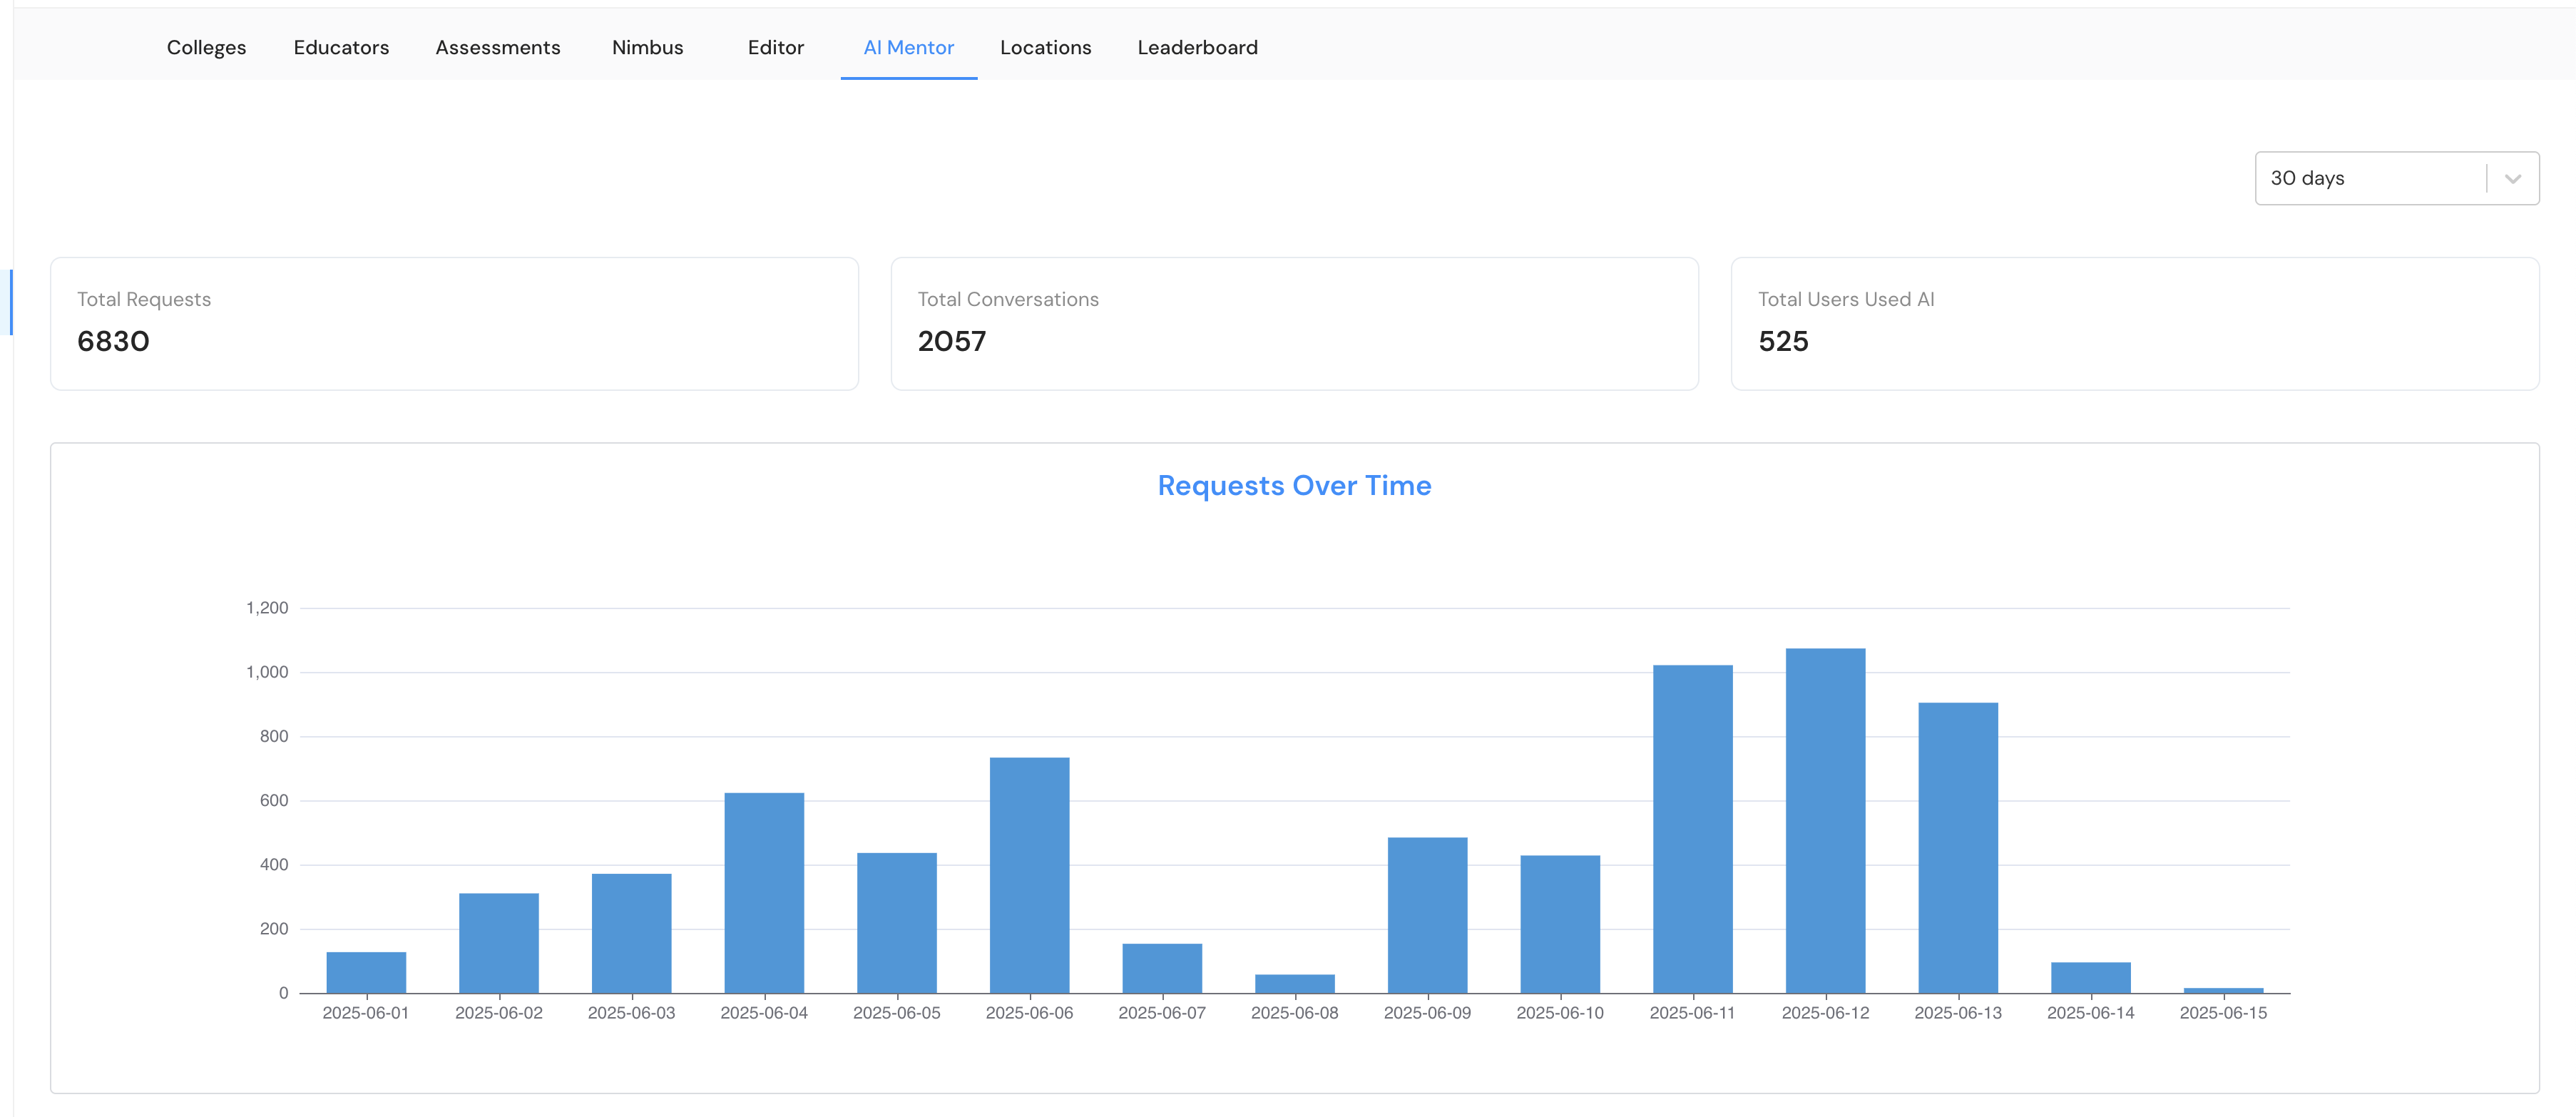Click the 2025-06-13 chart bar
2576x1117 pixels.
point(1957,847)
